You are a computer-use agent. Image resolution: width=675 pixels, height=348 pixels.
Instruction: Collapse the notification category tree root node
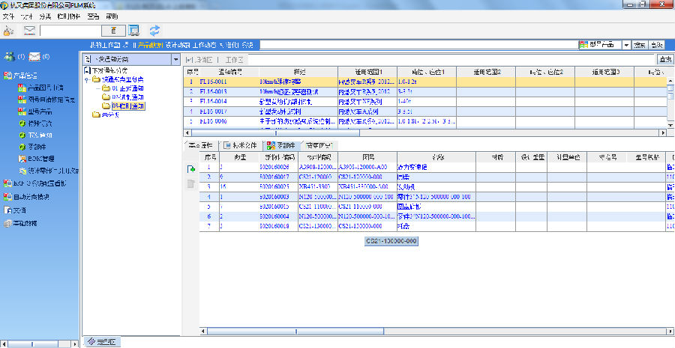point(87,79)
